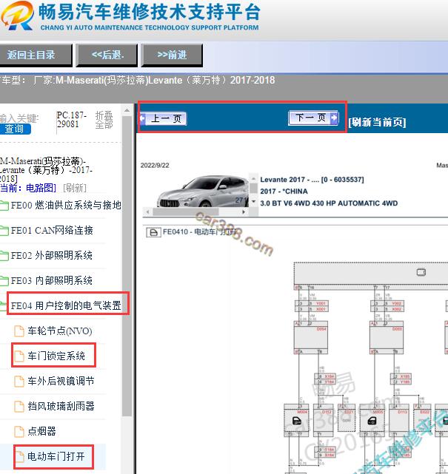Expand FE01 CAN网络连接 folder

coord(52,231)
